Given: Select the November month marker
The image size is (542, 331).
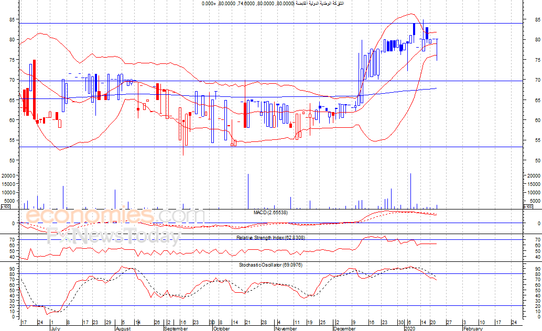Looking at the screenshot, I should coord(286,328).
